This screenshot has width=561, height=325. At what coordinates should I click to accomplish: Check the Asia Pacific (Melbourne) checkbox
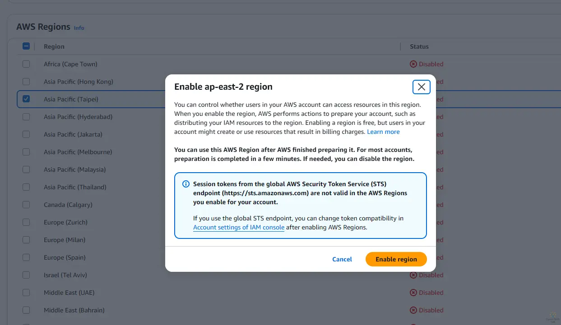(x=26, y=152)
